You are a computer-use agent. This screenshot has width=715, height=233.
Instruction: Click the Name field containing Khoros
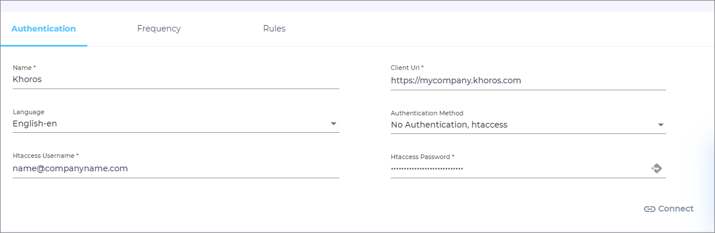175,79
